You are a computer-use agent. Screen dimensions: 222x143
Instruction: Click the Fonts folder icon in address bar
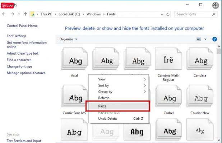[x=33, y=14]
